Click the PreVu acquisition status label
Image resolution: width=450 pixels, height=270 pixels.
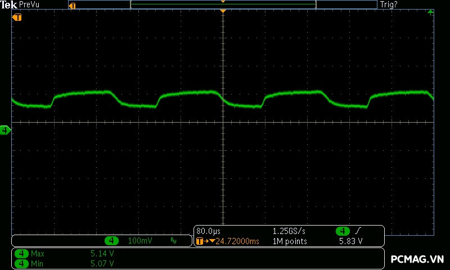29,4
